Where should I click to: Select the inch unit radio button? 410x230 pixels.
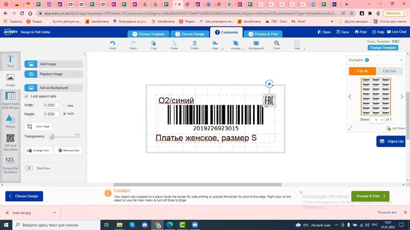[65, 113]
